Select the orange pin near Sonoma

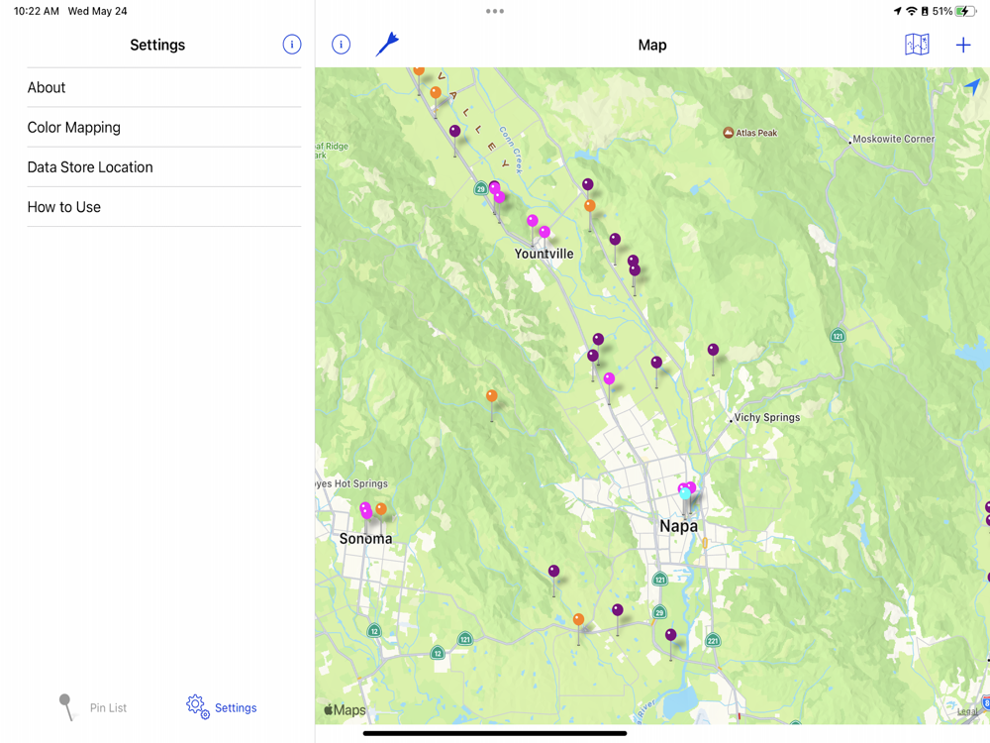tap(381, 508)
